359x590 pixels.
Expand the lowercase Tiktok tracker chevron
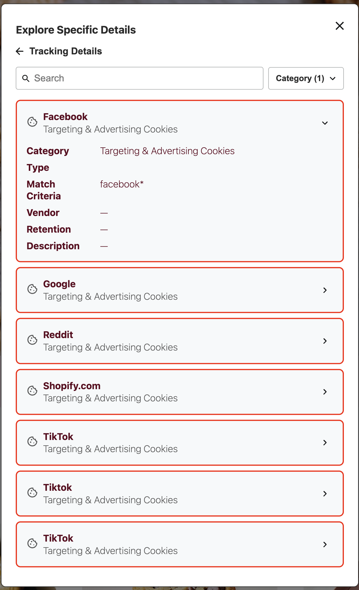(x=325, y=494)
